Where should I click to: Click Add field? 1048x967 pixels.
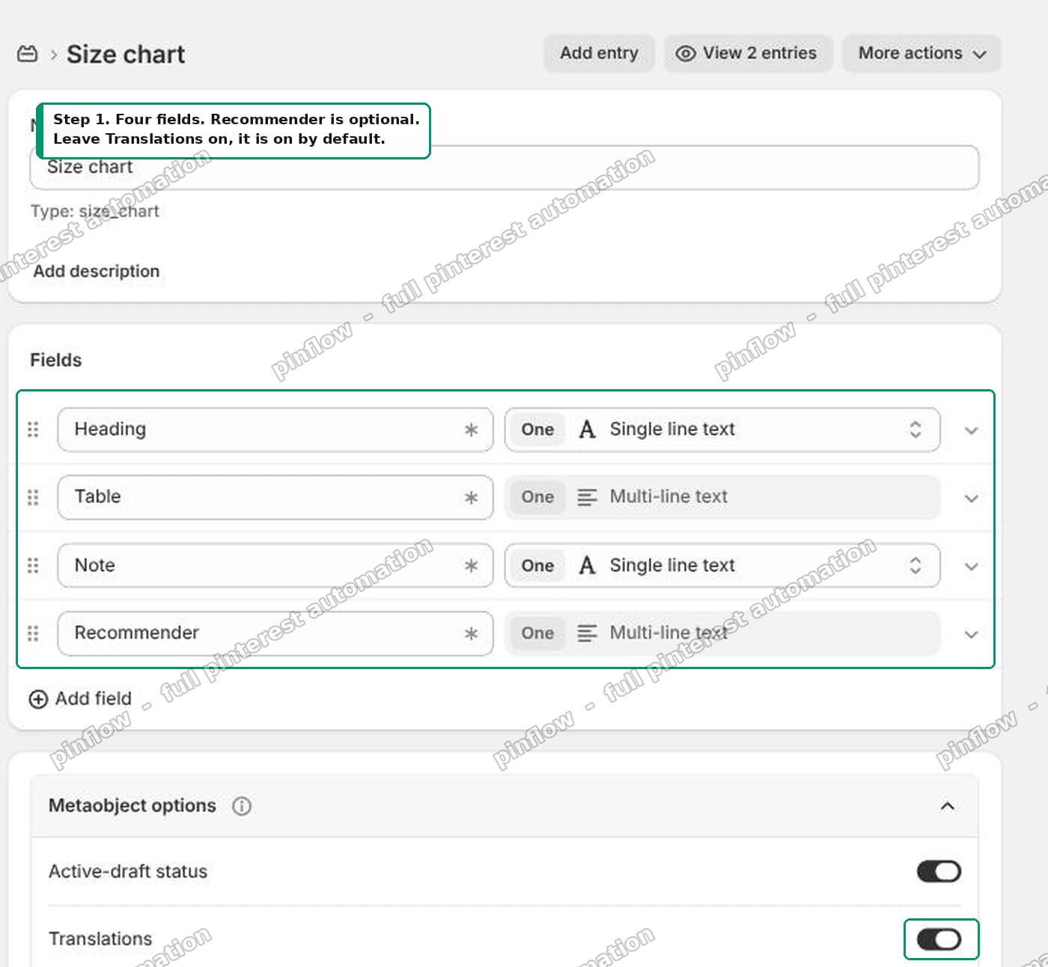pyautogui.click(x=80, y=698)
